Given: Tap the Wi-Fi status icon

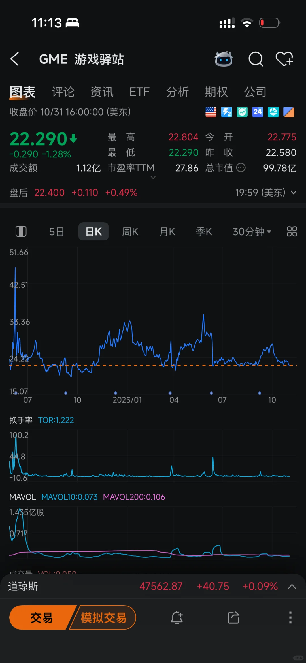Looking at the screenshot, I should tap(247, 23).
